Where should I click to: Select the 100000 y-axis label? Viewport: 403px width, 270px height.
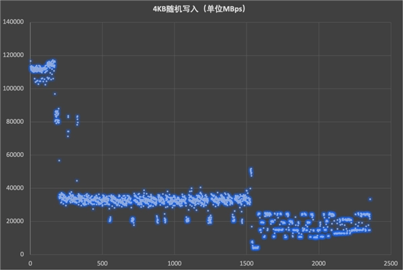[13, 88]
